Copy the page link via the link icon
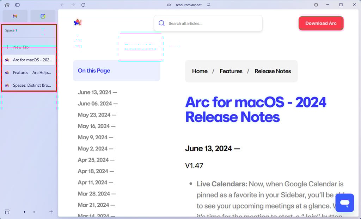 click(x=169, y=5)
